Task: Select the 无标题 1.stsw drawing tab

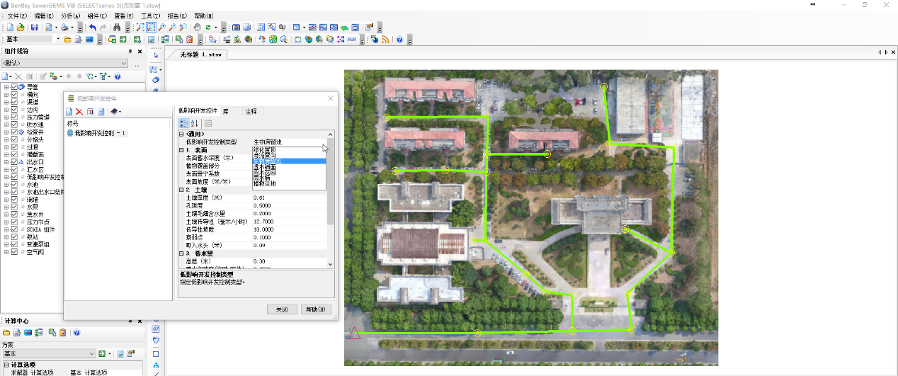Action: [x=200, y=54]
